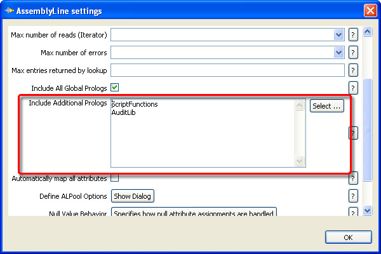
Task: Open help for Include Additional Prologs
Action: pos(354,133)
